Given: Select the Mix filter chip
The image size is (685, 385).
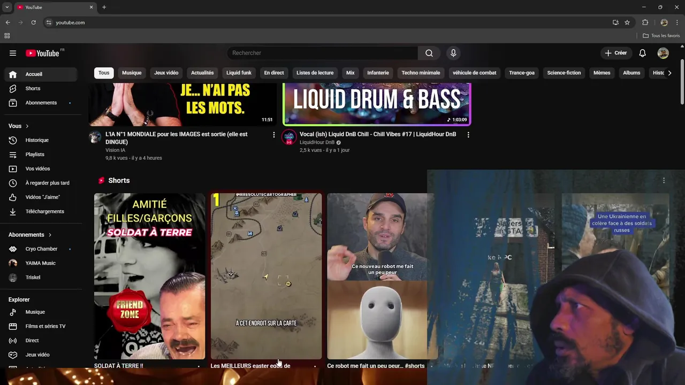Looking at the screenshot, I should [351, 73].
